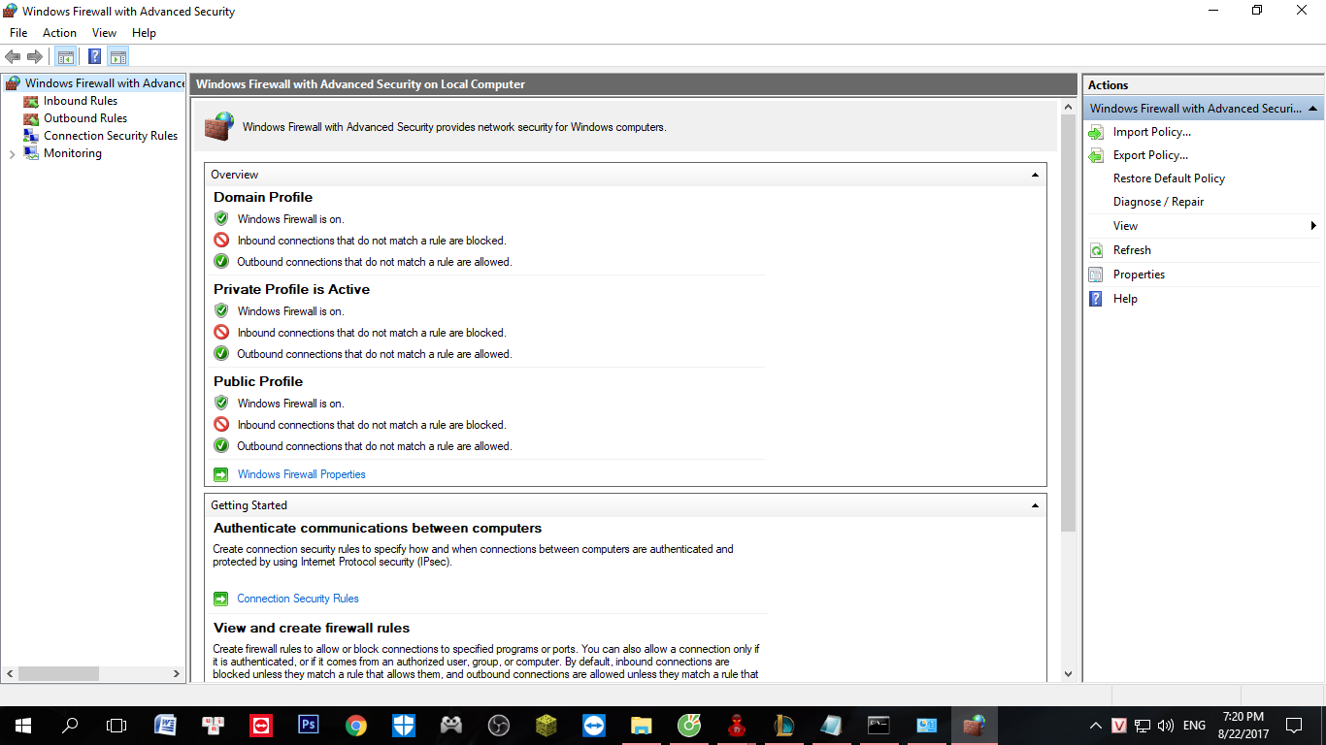Click the Domain Profile heading
This screenshot has height=745, width=1326.
point(263,197)
